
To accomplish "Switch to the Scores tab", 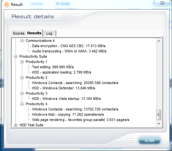I will point(19,33).
